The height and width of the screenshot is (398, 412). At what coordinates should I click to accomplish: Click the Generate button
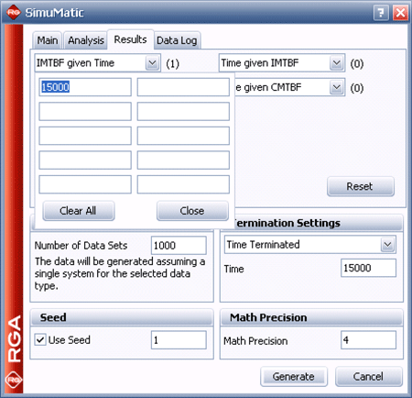(x=294, y=376)
